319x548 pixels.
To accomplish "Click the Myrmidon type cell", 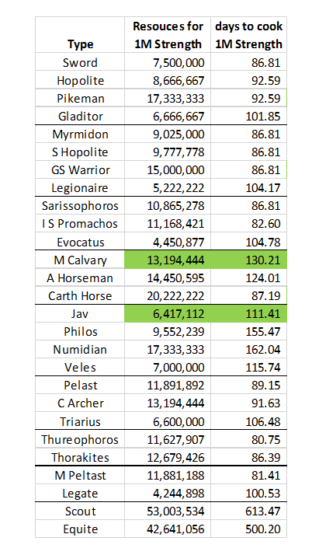I will (80, 134).
